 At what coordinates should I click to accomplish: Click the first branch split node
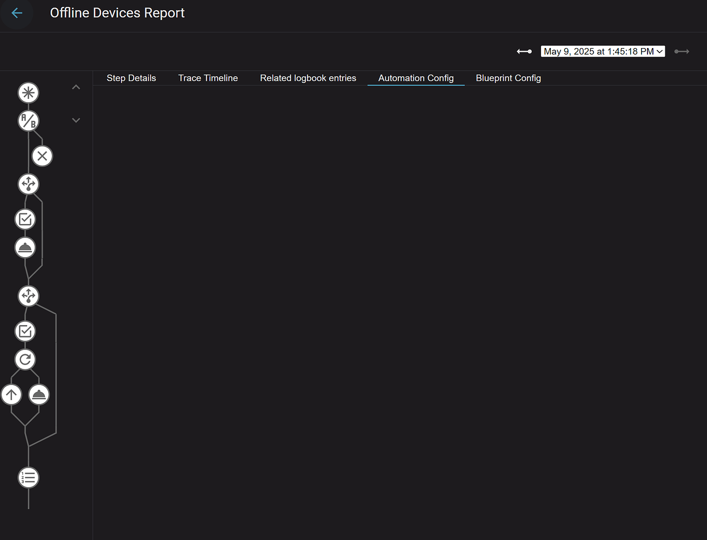click(x=28, y=184)
